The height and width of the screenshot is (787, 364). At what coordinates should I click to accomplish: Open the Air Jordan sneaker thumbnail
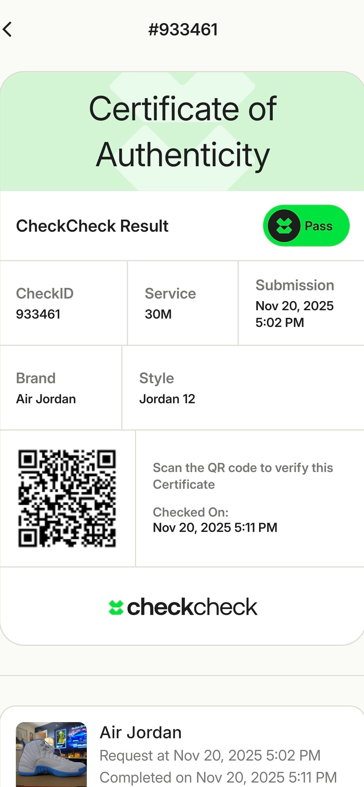(x=51, y=754)
